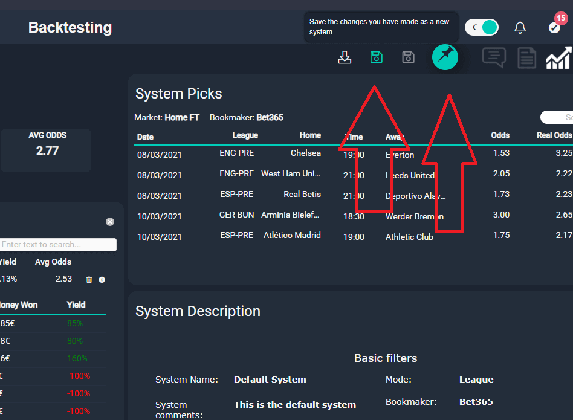Open the notifications bell

tap(520, 27)
